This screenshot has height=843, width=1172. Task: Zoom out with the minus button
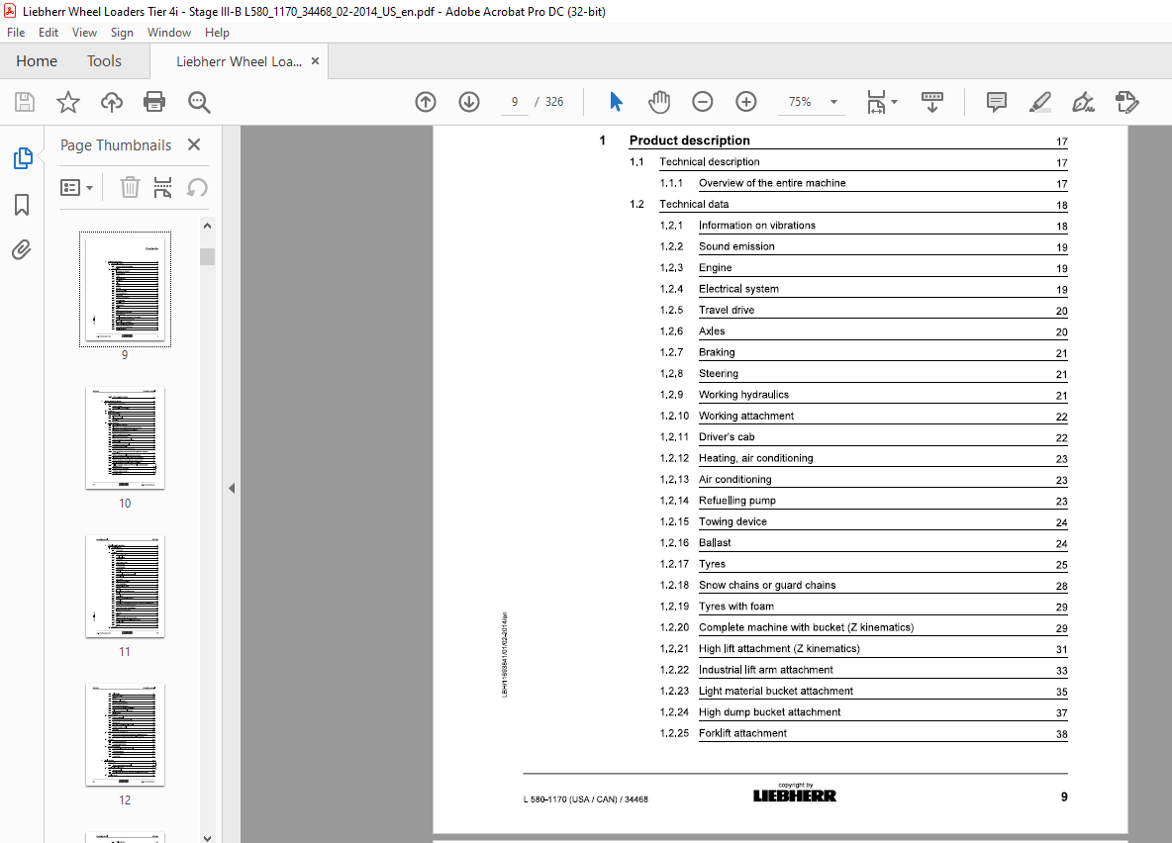[x=703, y=102]
